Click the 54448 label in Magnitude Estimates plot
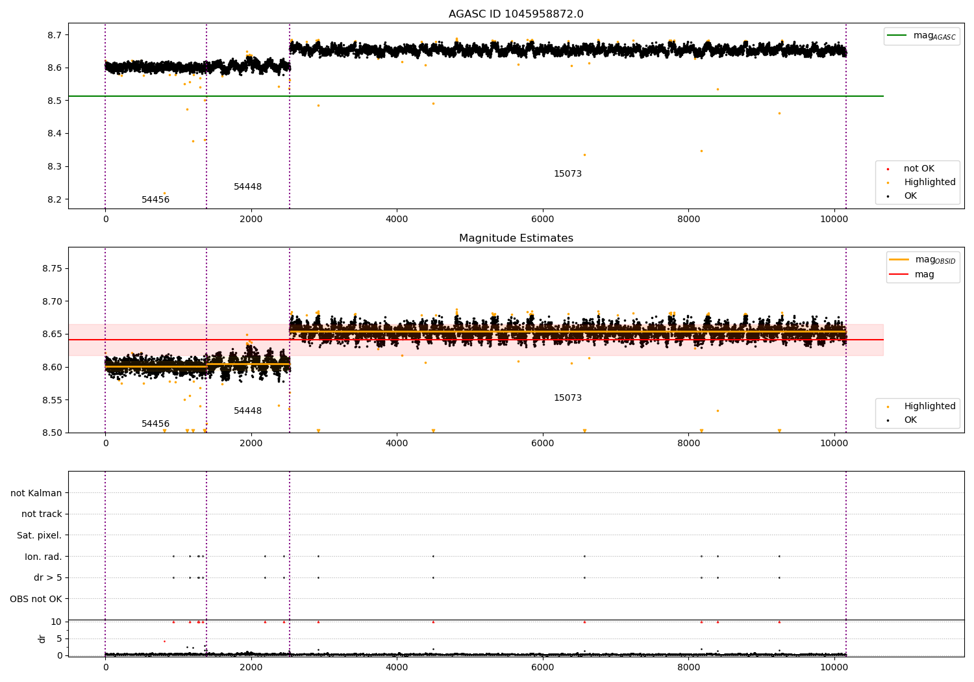 pos(247,411)
